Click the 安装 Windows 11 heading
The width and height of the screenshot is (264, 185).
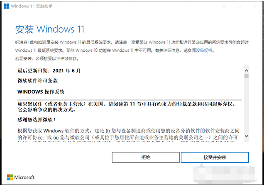[x=50, y=29]
